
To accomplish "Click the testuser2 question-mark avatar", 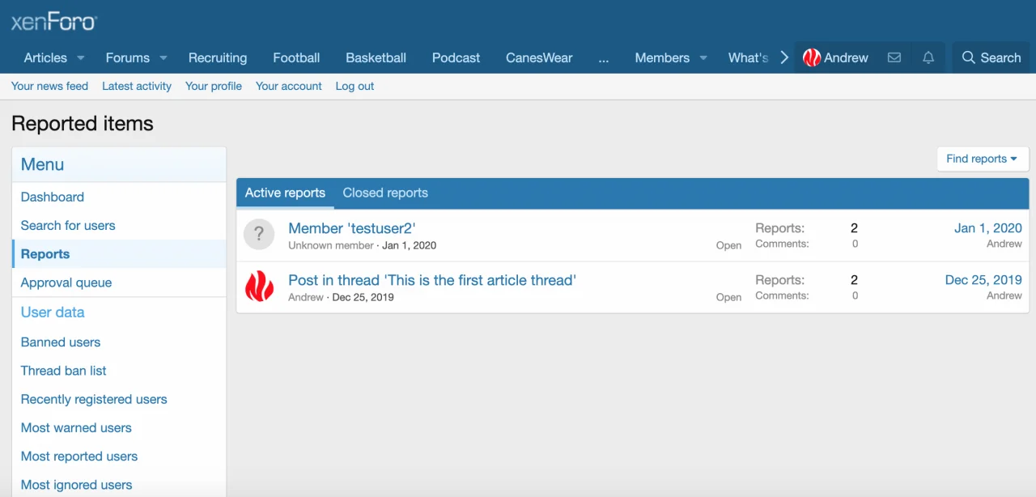I will coord(259,235).
